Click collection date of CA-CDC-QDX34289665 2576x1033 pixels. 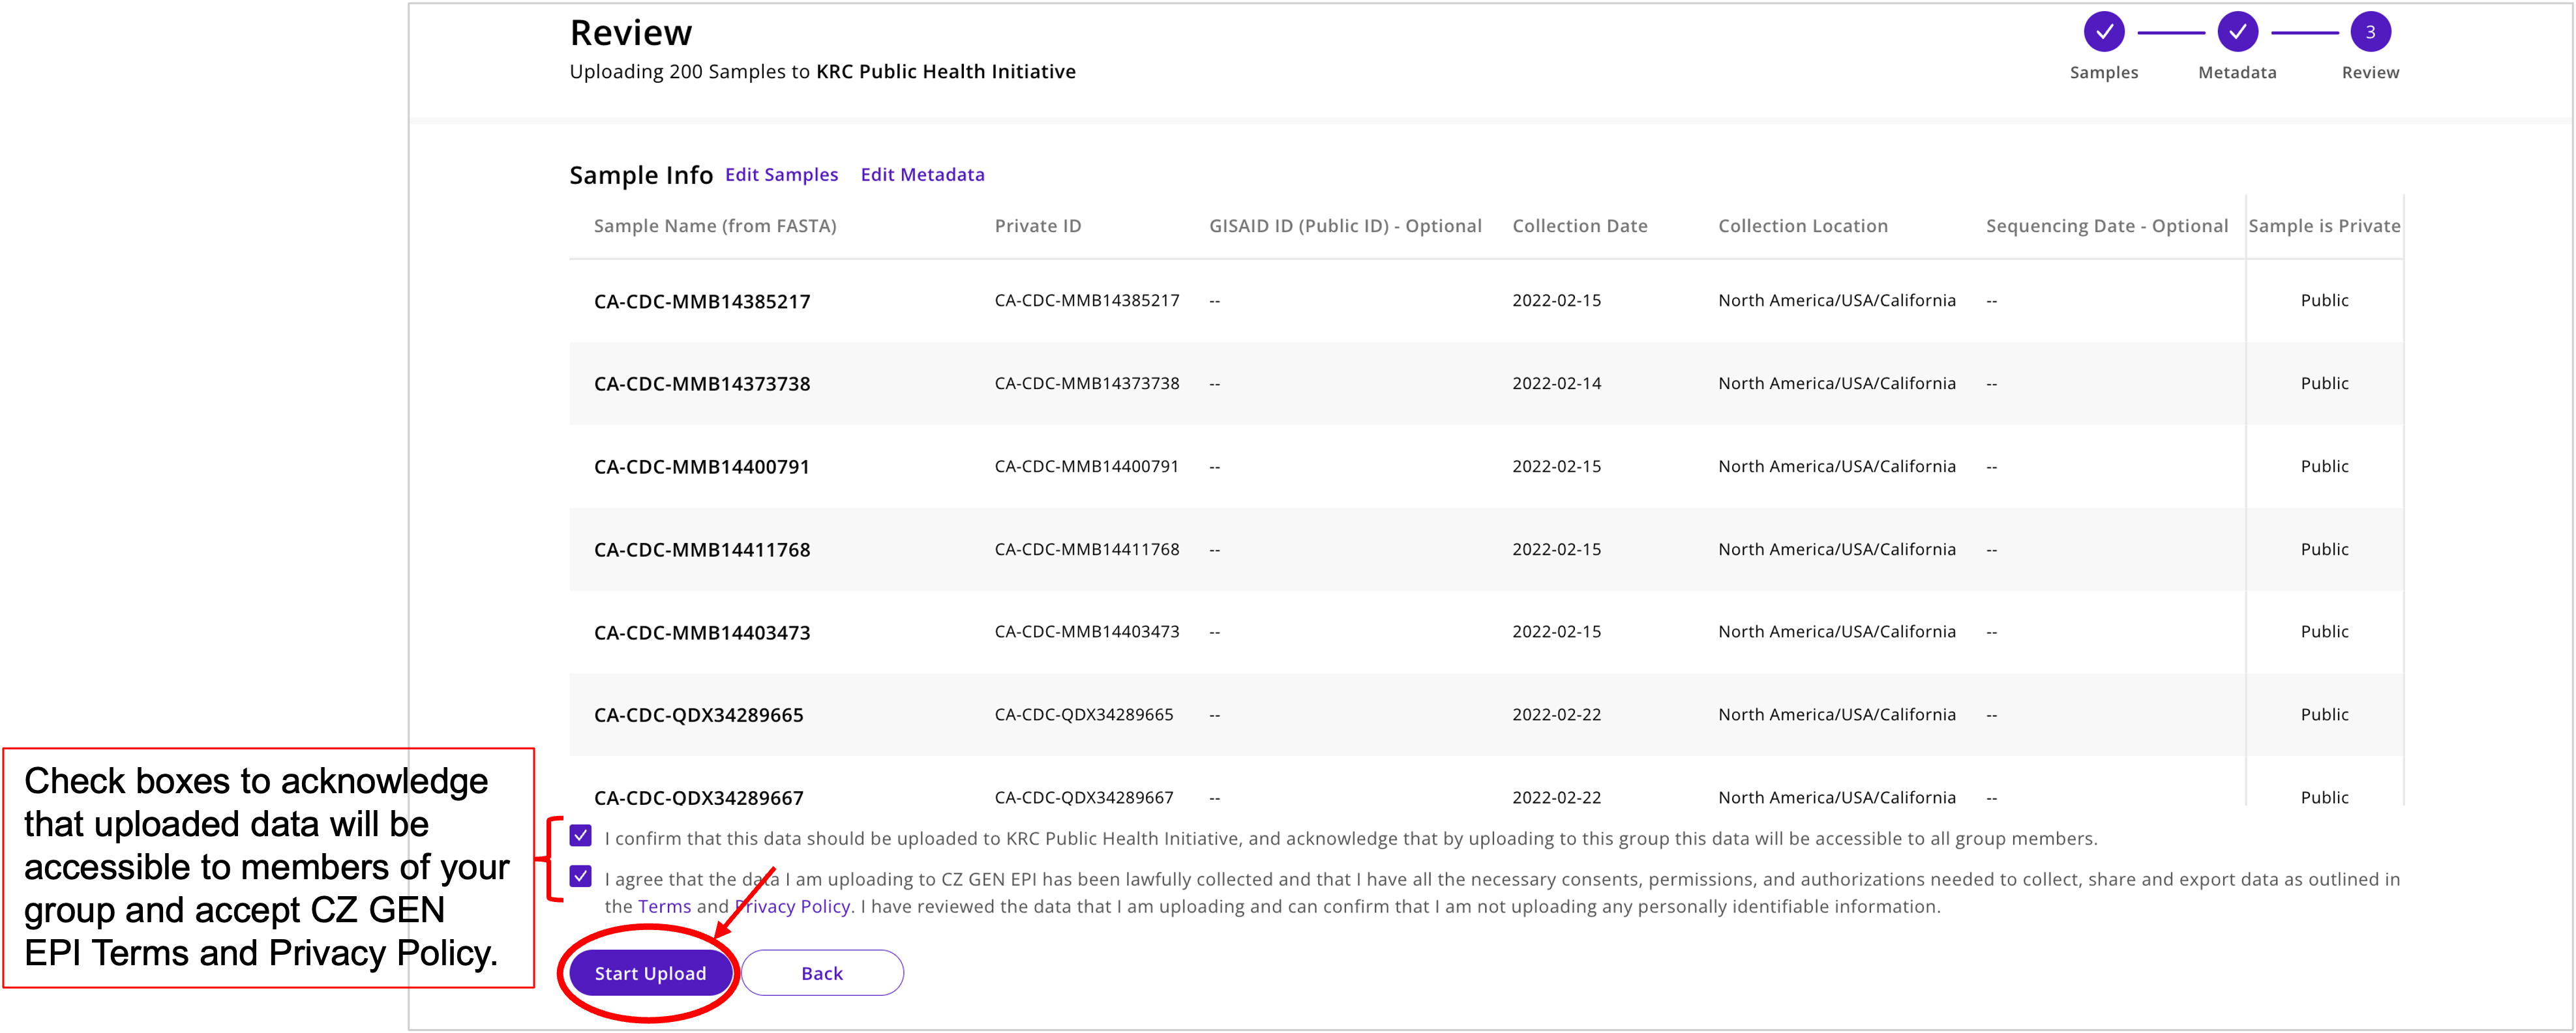coord(1556,714)
